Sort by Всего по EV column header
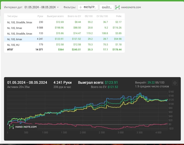Image resolution: width=184 pixels, height=145 pixels. pyautogui.click(x=74, y=16)
